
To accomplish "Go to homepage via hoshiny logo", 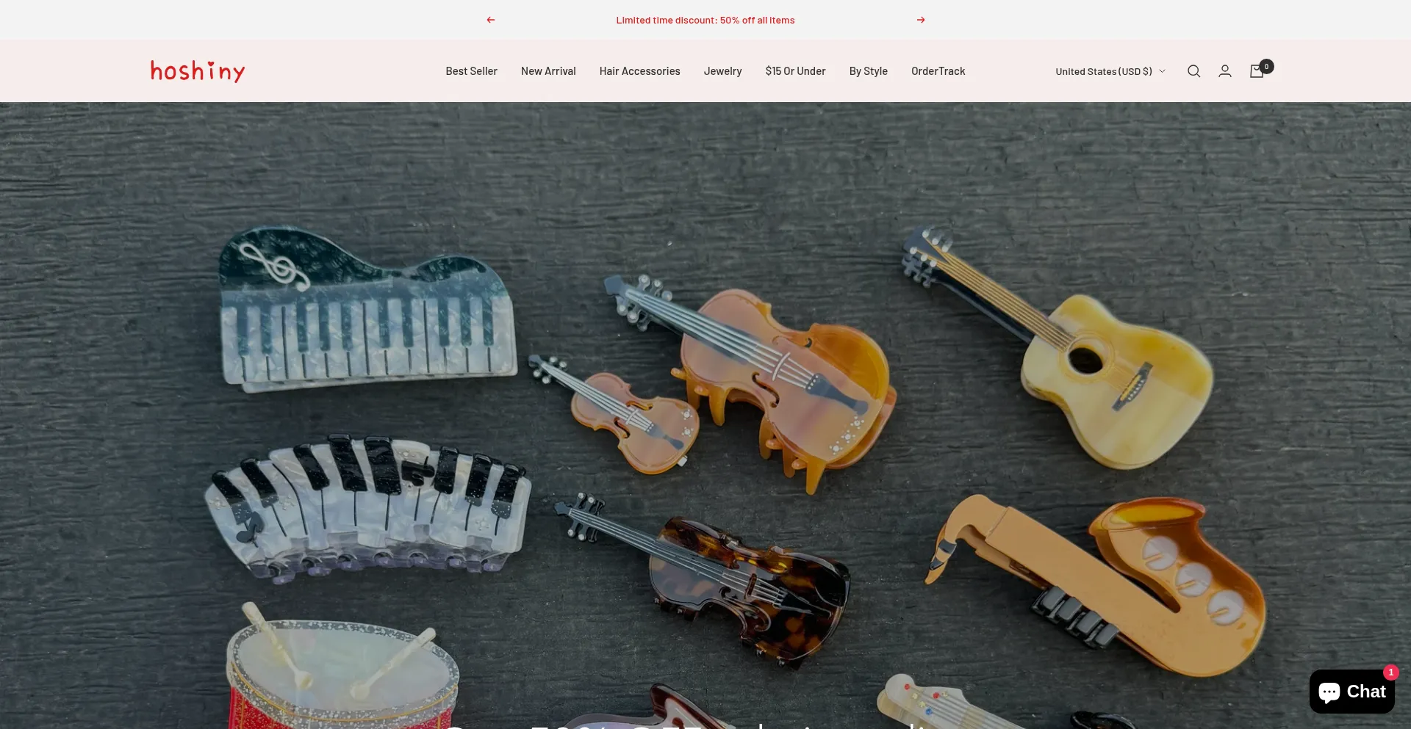I will click(x=198, y=71).
